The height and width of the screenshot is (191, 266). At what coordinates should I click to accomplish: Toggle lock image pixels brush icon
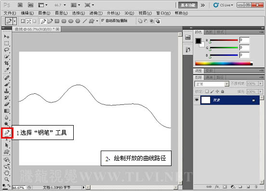pos(212,91)
